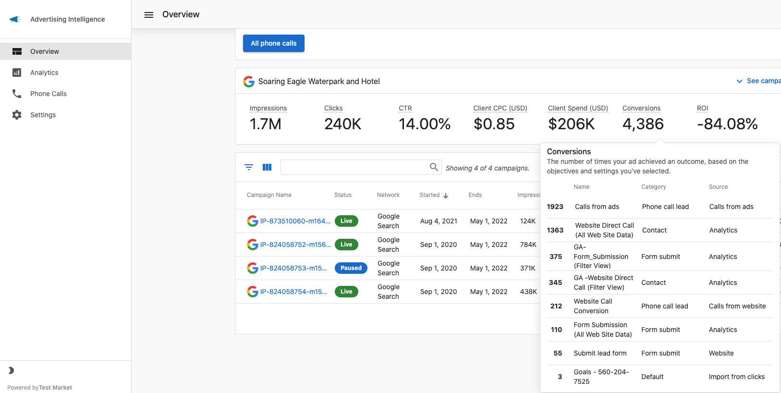
Task: Open campaign IP-873510060-m164 link
Action: click(x=295, y=221)
